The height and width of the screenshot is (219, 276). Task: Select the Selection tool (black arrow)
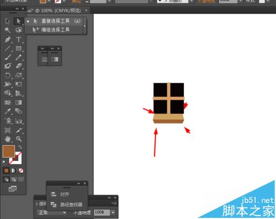(8, 21)
